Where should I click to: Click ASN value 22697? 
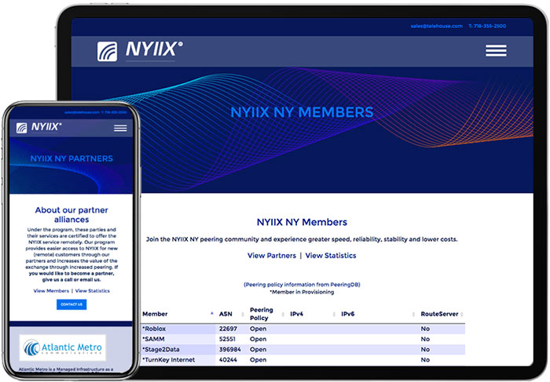[x=228, y=329]
